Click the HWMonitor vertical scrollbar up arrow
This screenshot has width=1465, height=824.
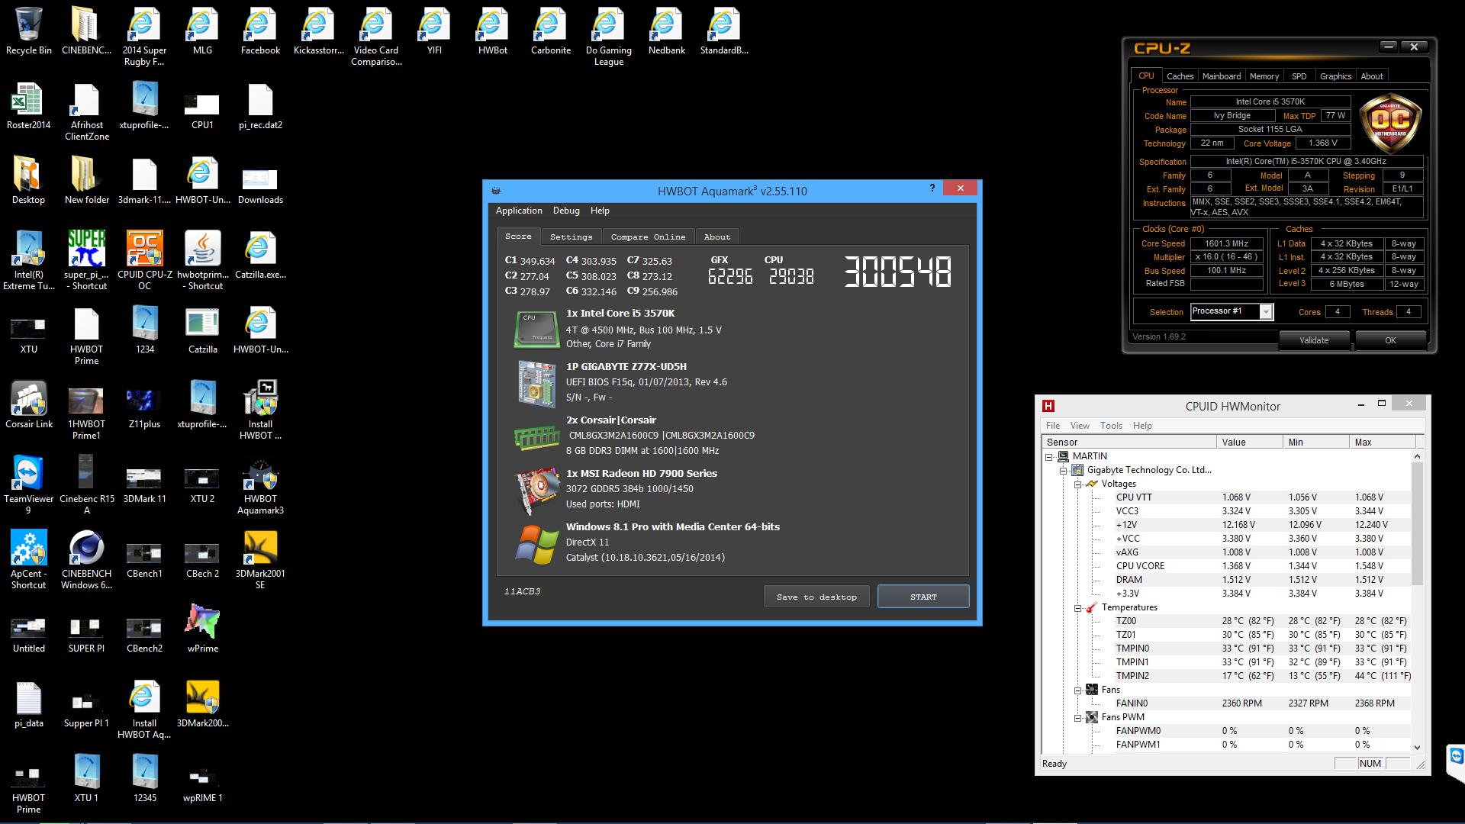[x=1417, y=456]
